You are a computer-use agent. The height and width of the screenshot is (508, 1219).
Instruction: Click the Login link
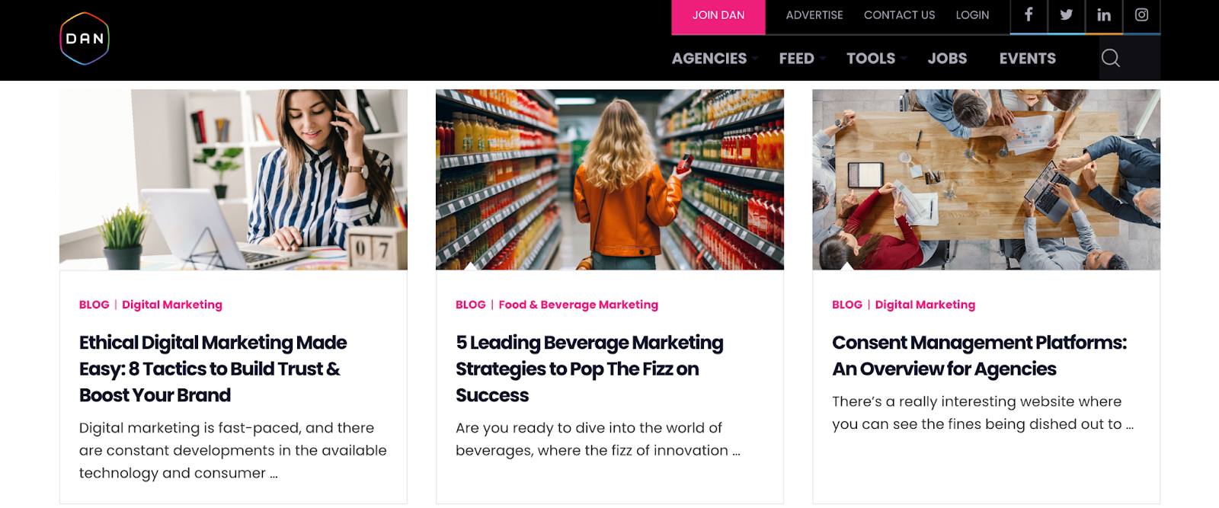pos(972,15)
